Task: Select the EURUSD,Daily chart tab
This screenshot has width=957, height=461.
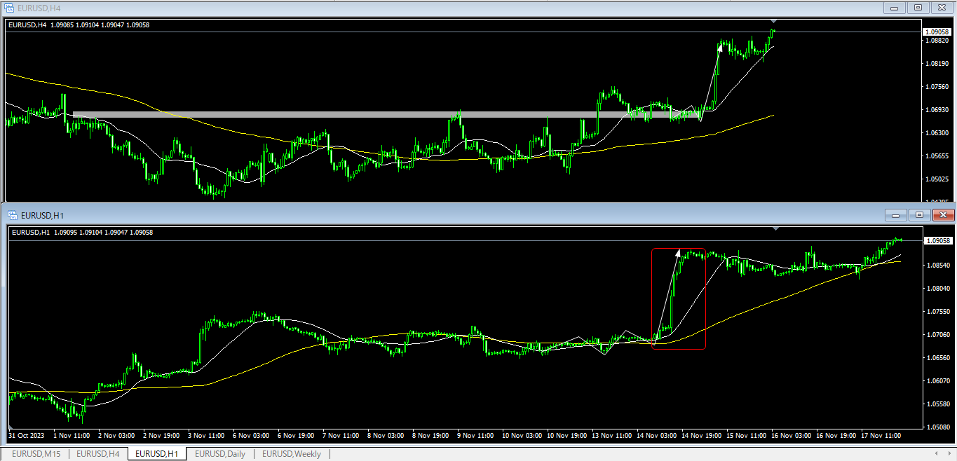Action: coord(219,454)
